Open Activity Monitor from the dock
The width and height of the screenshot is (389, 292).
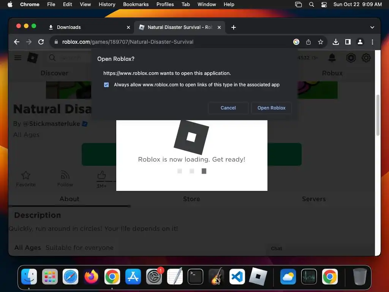click(309, 277)
